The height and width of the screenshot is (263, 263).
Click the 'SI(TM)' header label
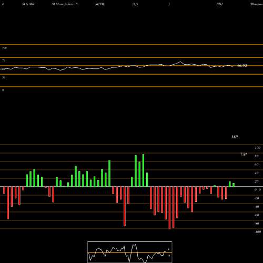[x=100, y=4]
